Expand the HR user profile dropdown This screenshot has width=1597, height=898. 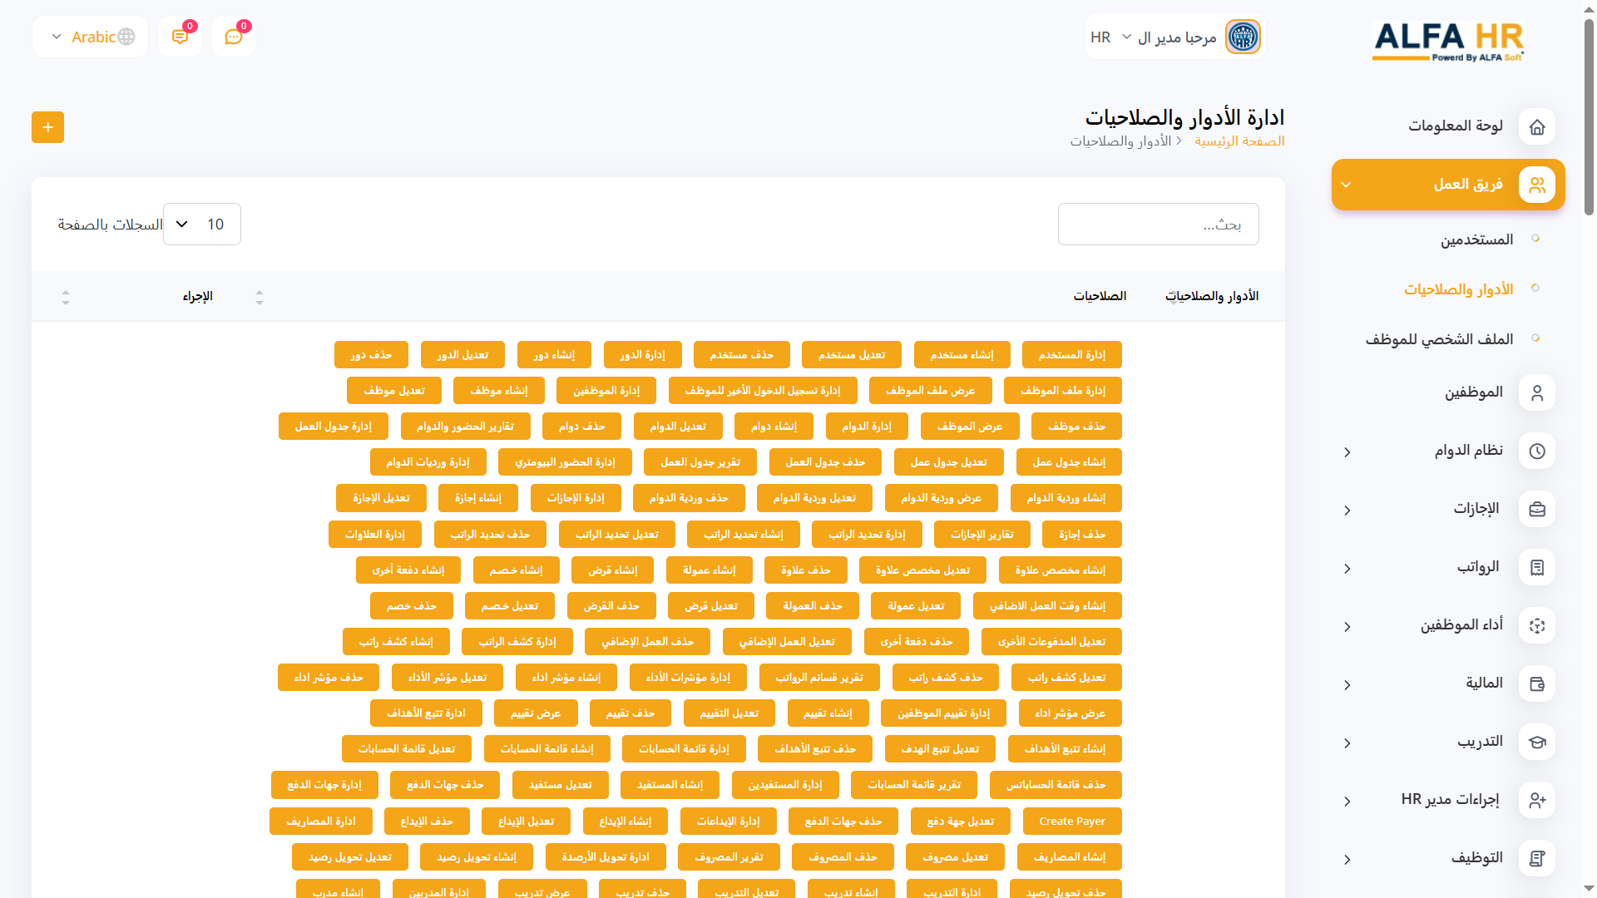pyautogui.click(x=1126, y=37)
